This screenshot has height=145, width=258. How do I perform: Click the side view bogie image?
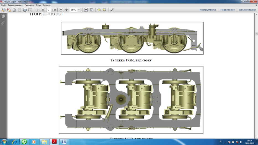coord(132,38)
